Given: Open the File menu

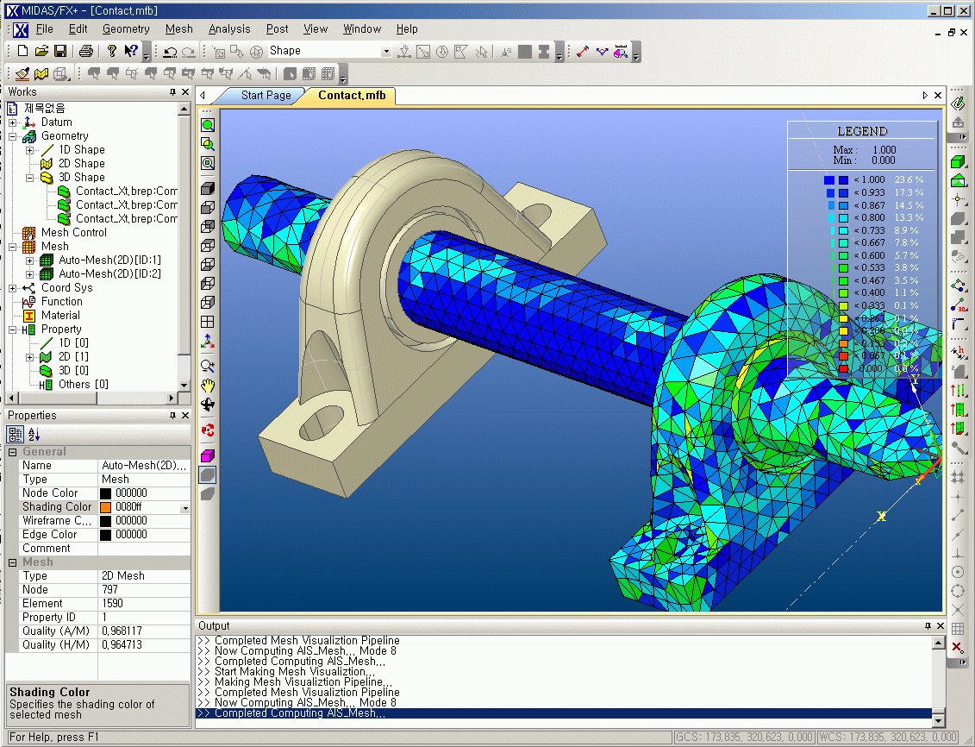Looking at the screenshot, I should (x=44, y=28).
